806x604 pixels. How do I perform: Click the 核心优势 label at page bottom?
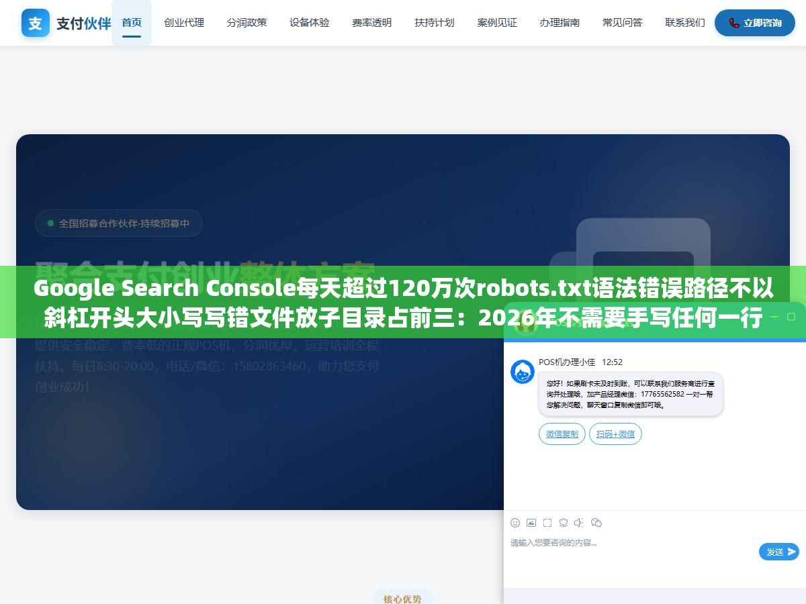point(402,599)
